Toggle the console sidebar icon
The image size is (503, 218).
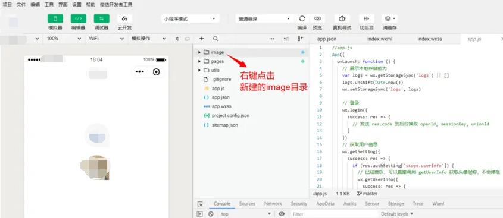(200, 214)
